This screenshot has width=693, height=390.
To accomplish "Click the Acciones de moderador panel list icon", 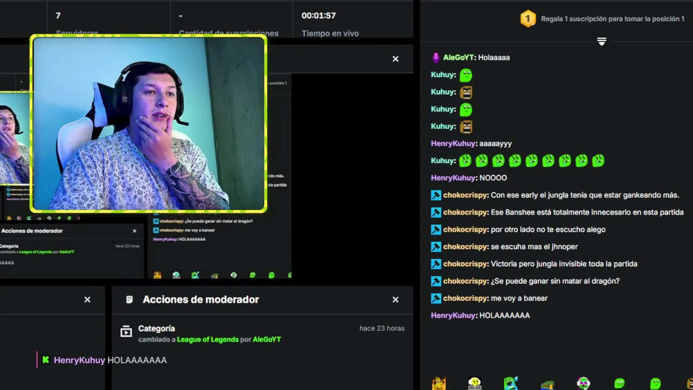I will pos(129,300).
